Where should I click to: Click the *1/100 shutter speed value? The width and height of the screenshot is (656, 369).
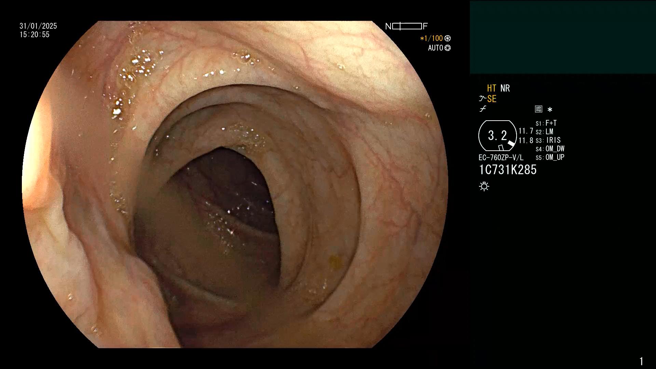click(x=431, y=39)
